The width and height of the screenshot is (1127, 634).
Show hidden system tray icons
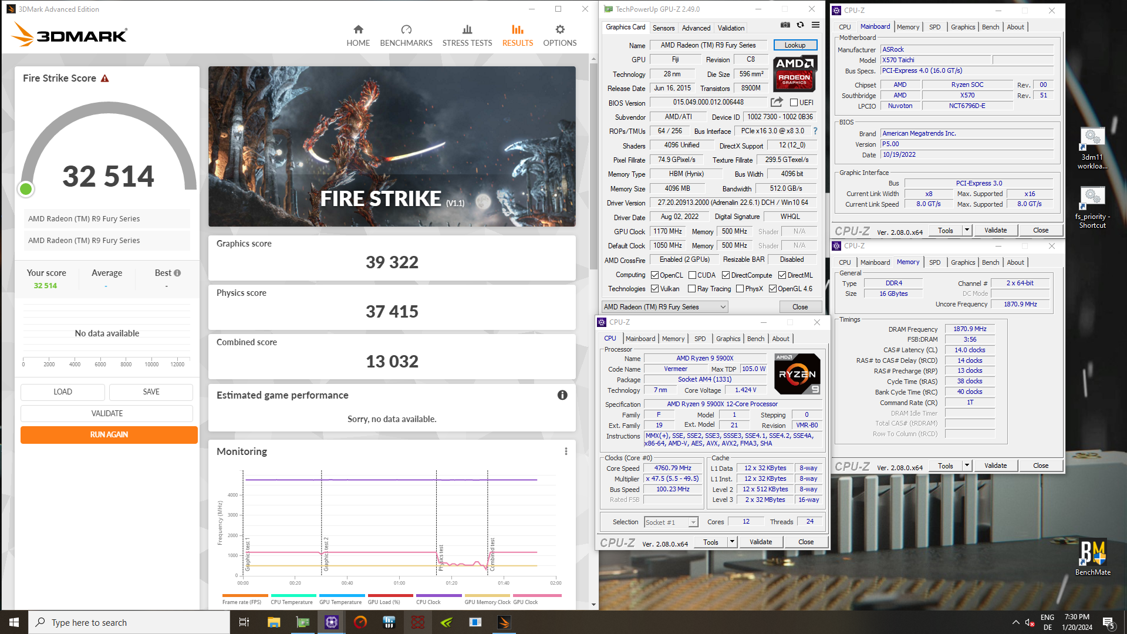click(x=1015, y=622)
